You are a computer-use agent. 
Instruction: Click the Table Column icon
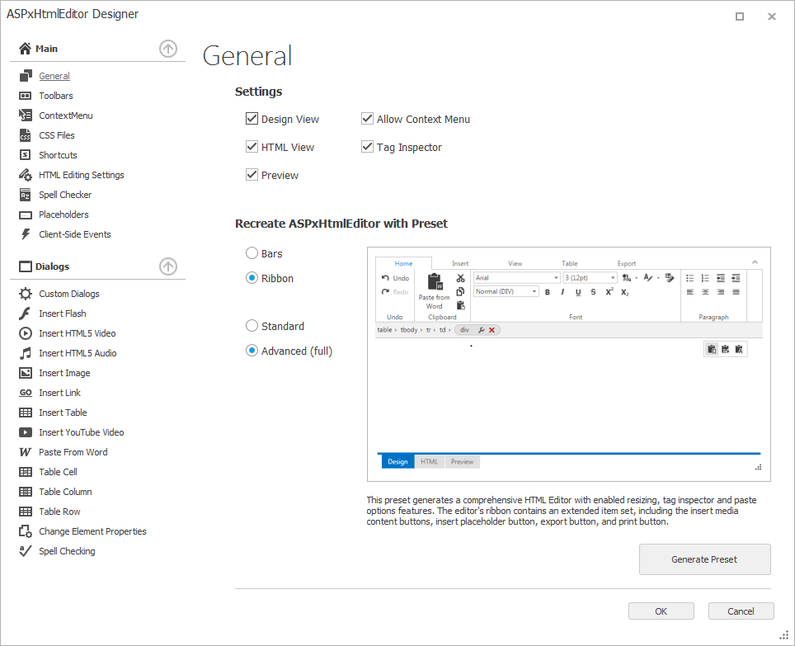click(26, 492)
